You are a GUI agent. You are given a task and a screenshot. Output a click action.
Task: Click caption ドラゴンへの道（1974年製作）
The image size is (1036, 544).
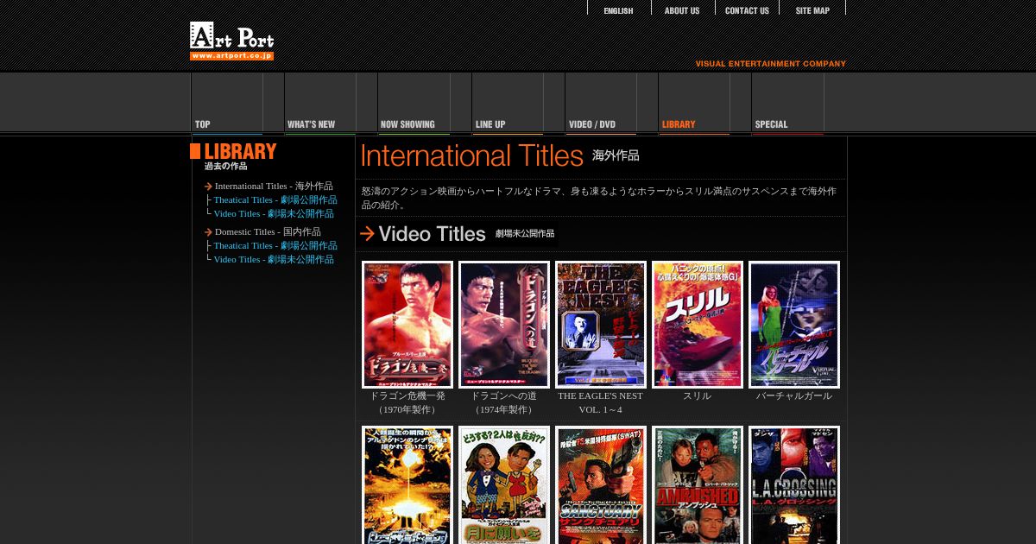tap(504, 402)
